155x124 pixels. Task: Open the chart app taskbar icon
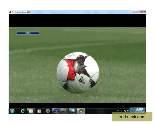[x=64, y=111]
